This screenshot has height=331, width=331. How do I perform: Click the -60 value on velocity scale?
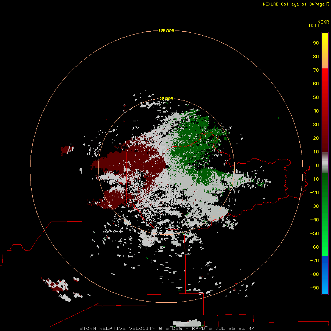(x=314, y=247)
